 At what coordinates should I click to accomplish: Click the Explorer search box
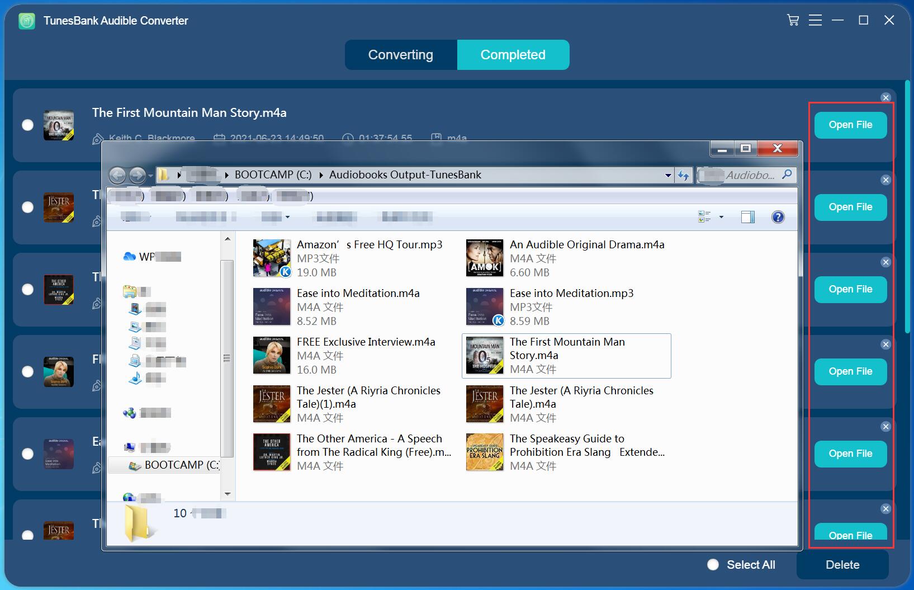pyautogui.click(x=746, y=175)
